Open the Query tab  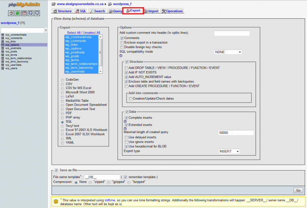(x=115, y=11)
